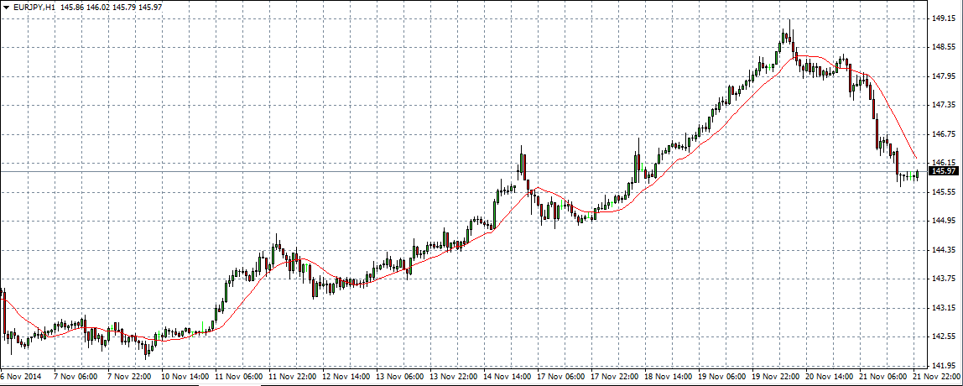The width and height of the screenshot is (963, 386).
Task: Click the 19 Nov 22:00 time label
Action: [x=776, y=376]
